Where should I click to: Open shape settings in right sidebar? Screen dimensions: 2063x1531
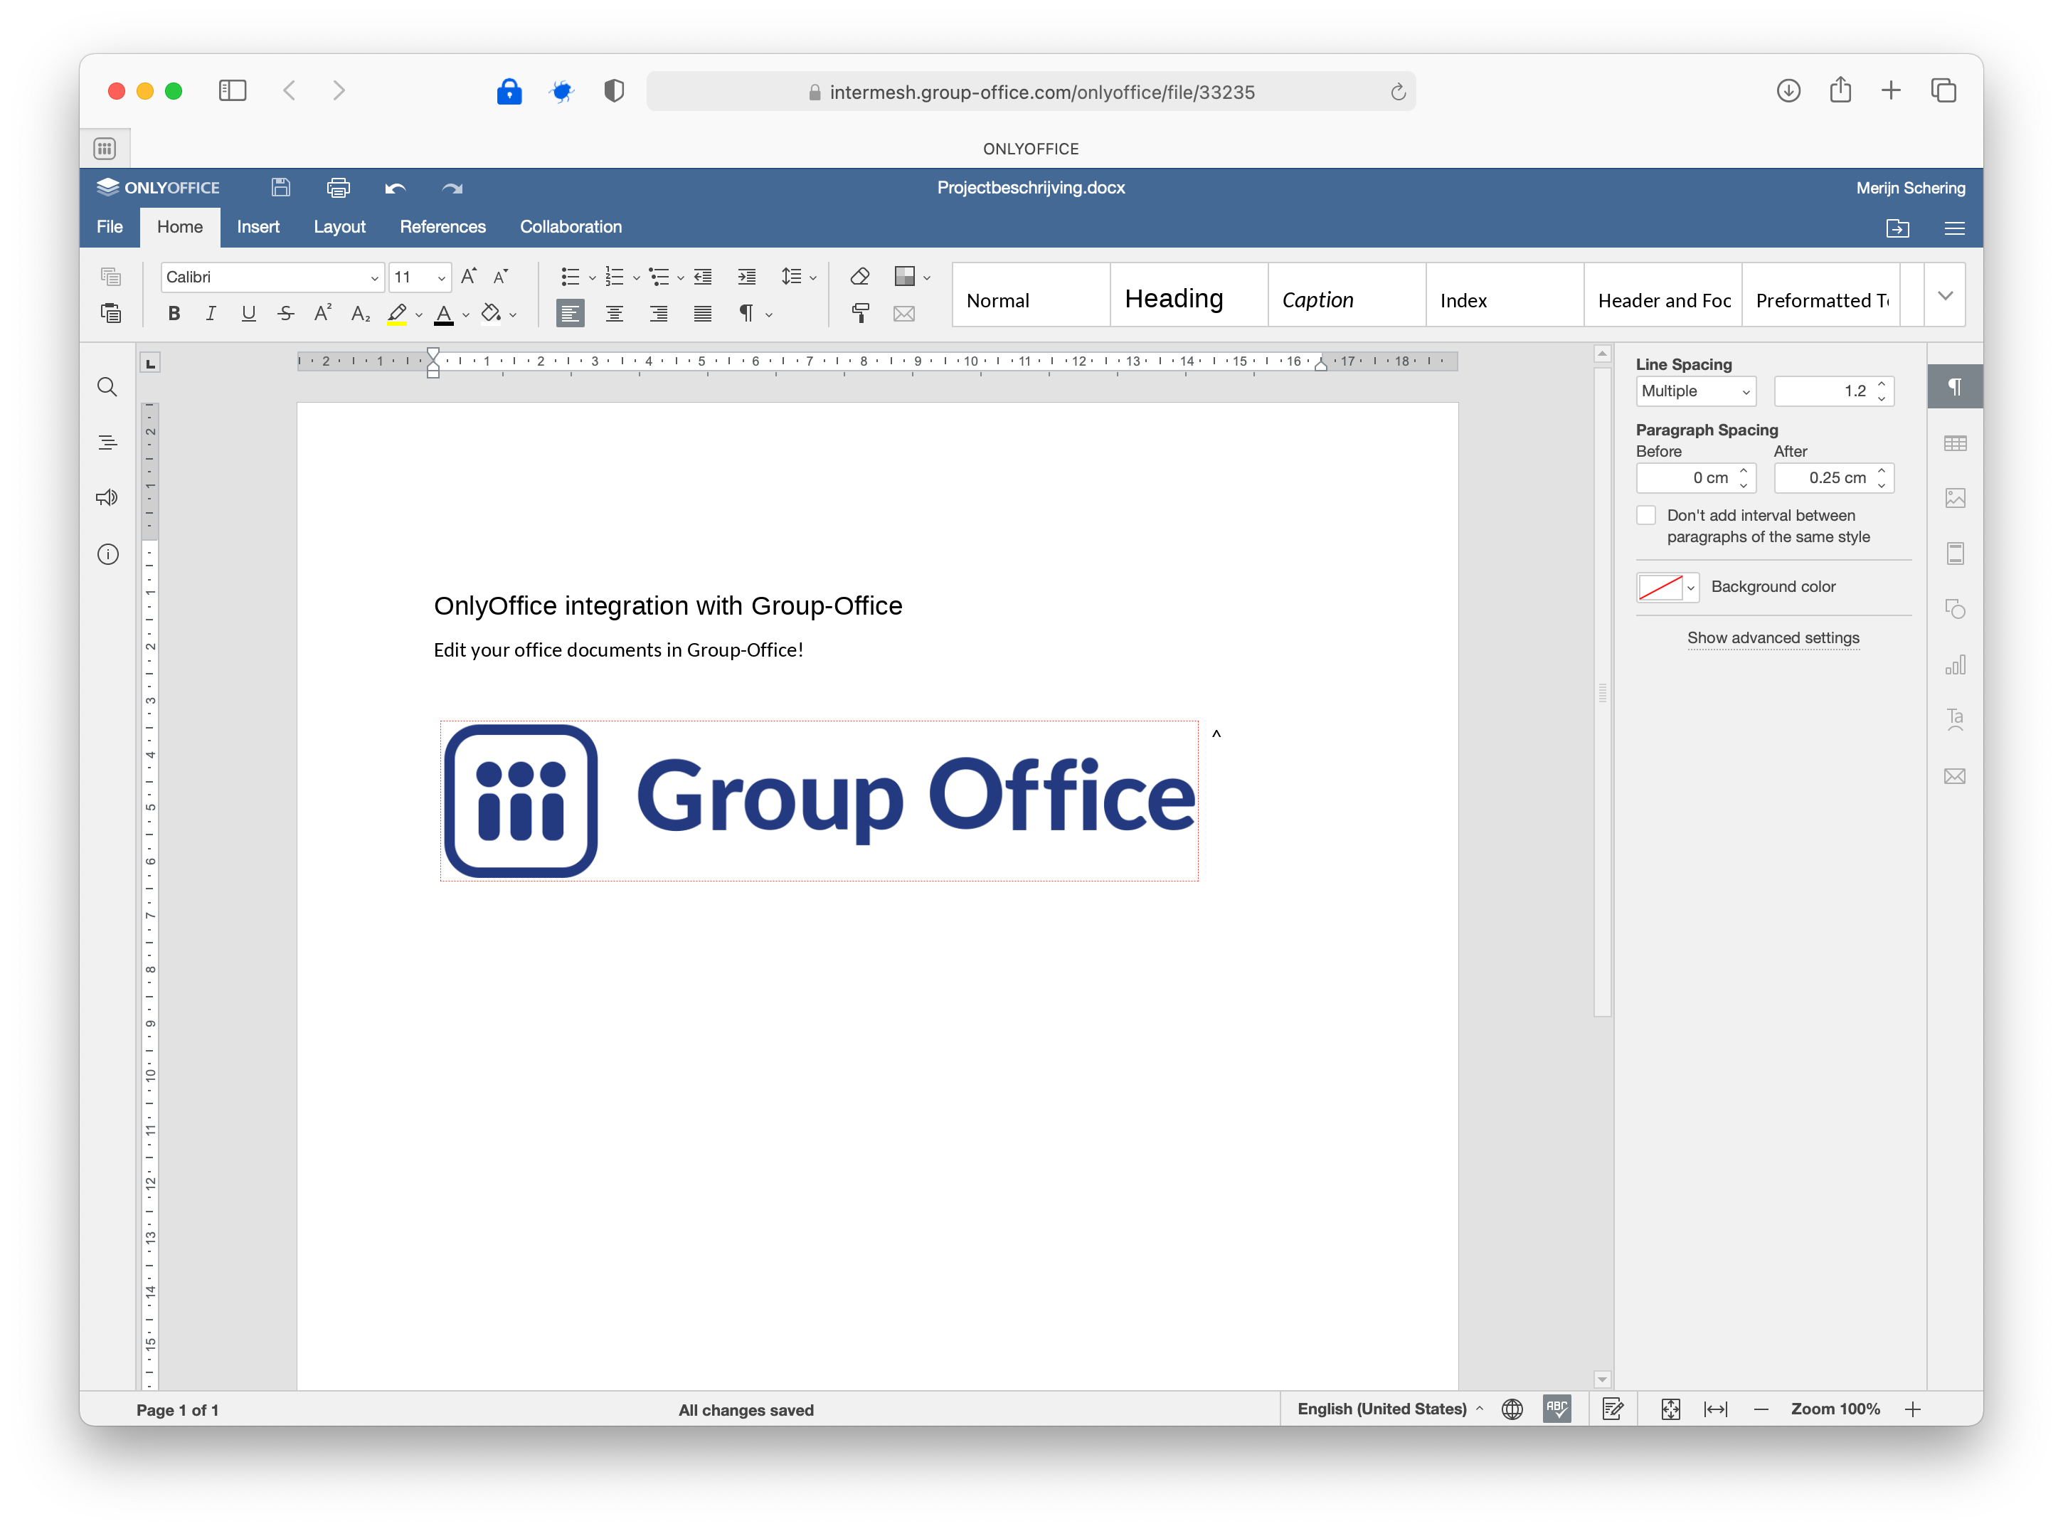click(1955, 609)
